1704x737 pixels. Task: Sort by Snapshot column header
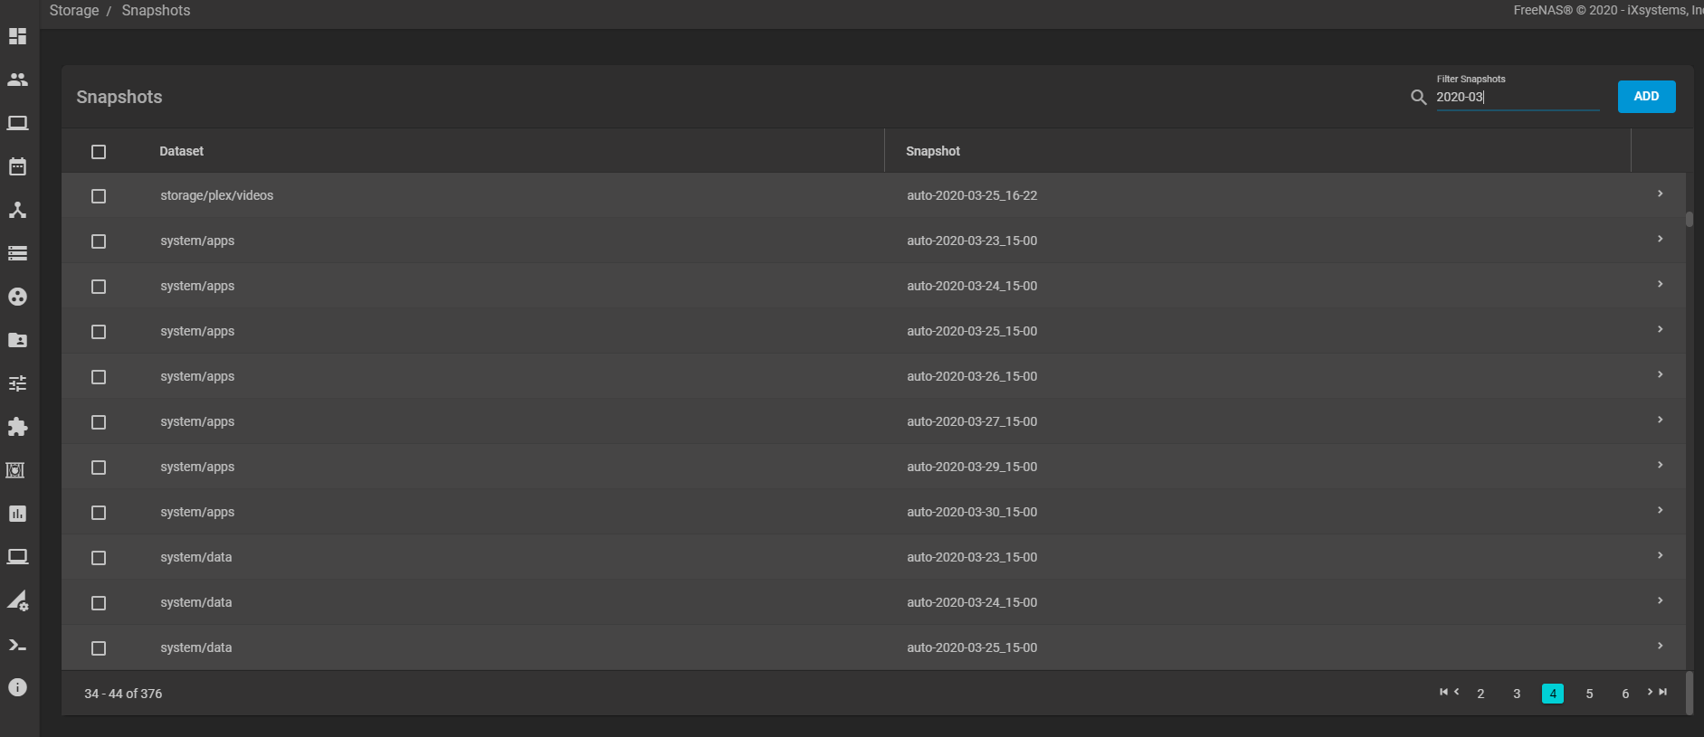(x=933, y=151)
